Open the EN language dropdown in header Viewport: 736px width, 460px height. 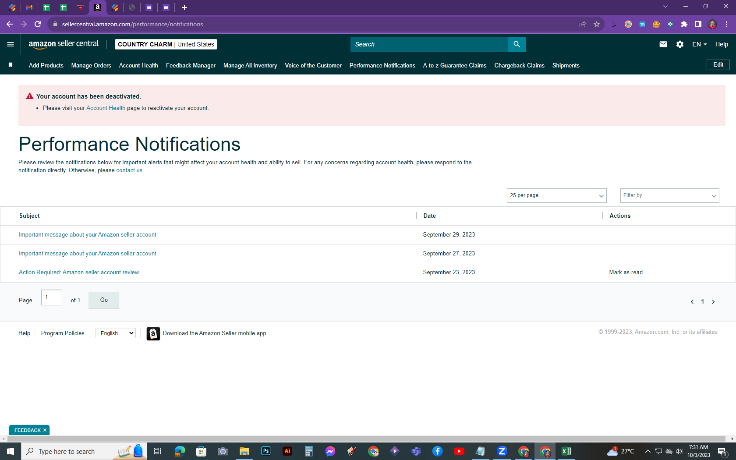coord(700,44)
